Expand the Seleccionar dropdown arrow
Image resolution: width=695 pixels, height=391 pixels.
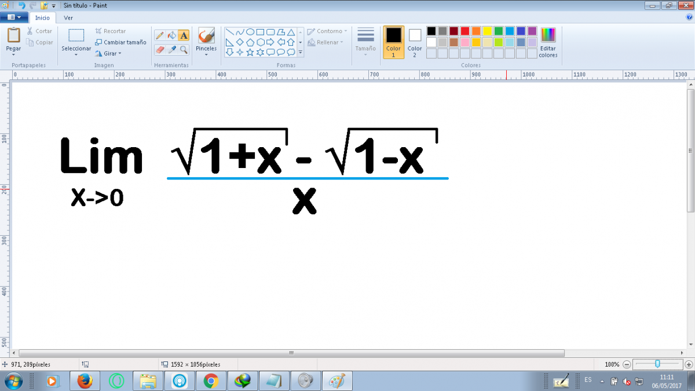[76, 56]
